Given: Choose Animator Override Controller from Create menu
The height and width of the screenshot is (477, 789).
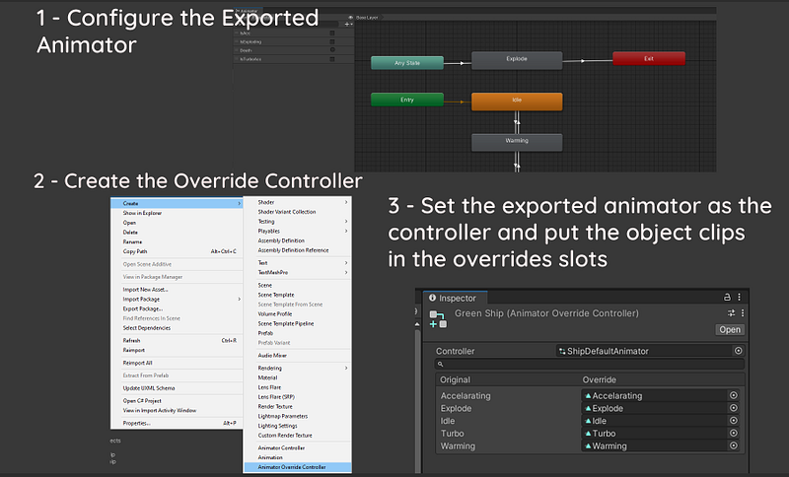Looking at the screenshot, I should [298, 467].
